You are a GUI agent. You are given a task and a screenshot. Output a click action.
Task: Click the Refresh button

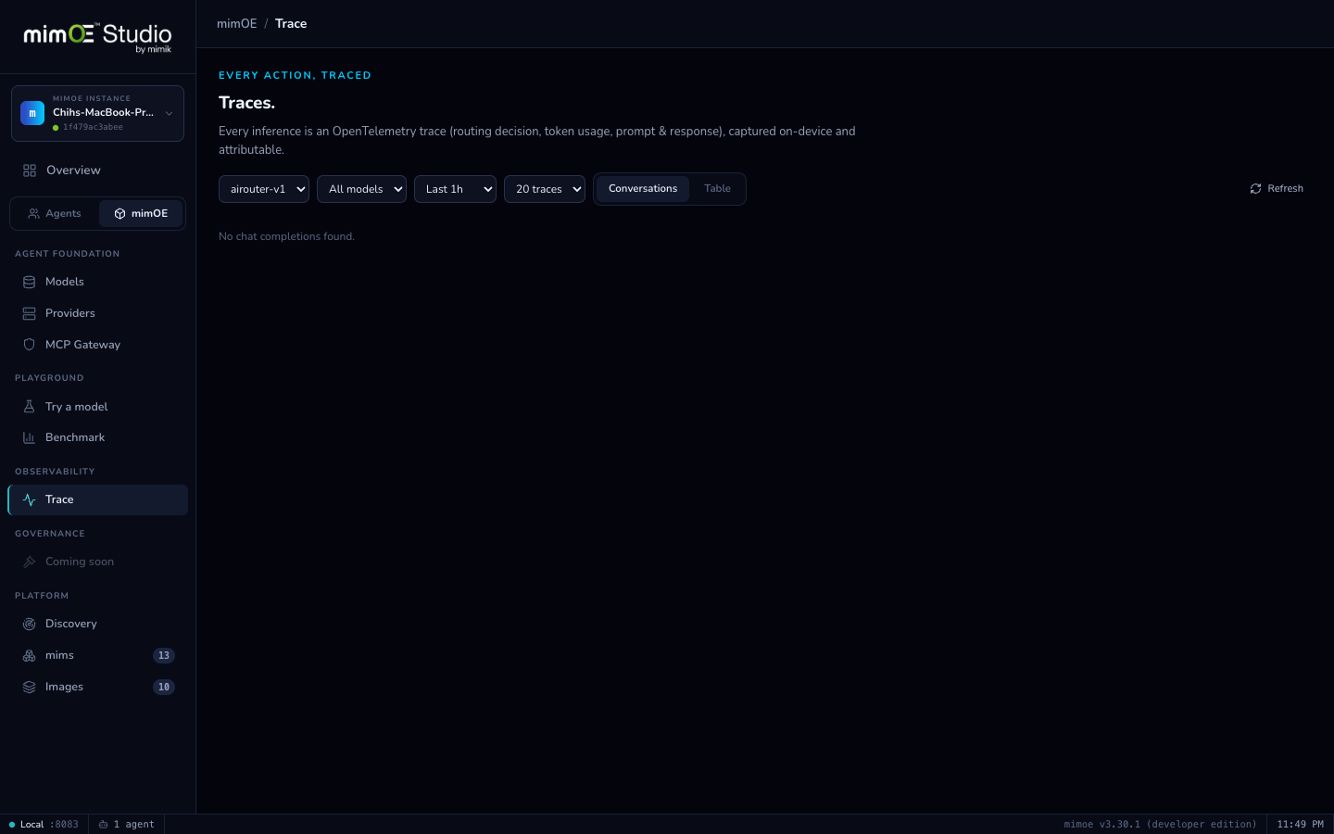pyautogui.click(x=1277, y=189)
